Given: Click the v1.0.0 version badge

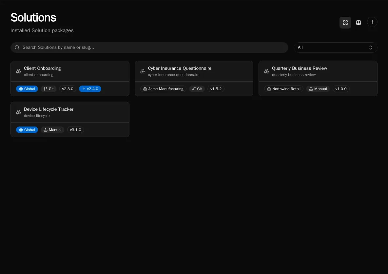Looking at the screenshot, I should tap(341, 89).
